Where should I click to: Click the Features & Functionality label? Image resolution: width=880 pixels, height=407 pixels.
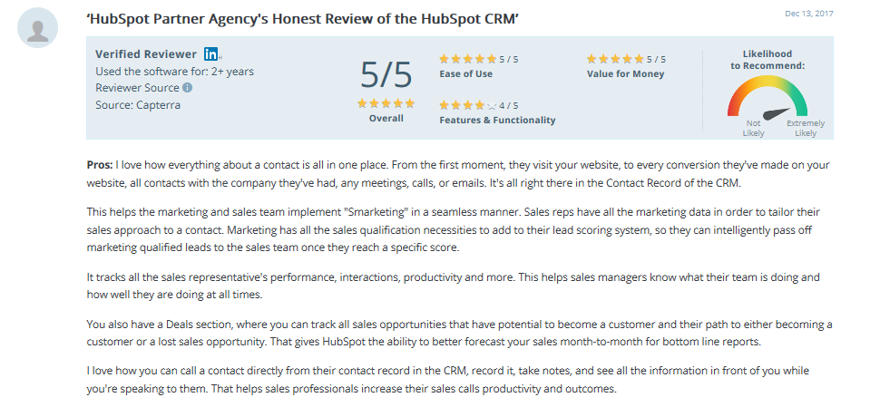point(497,120)
